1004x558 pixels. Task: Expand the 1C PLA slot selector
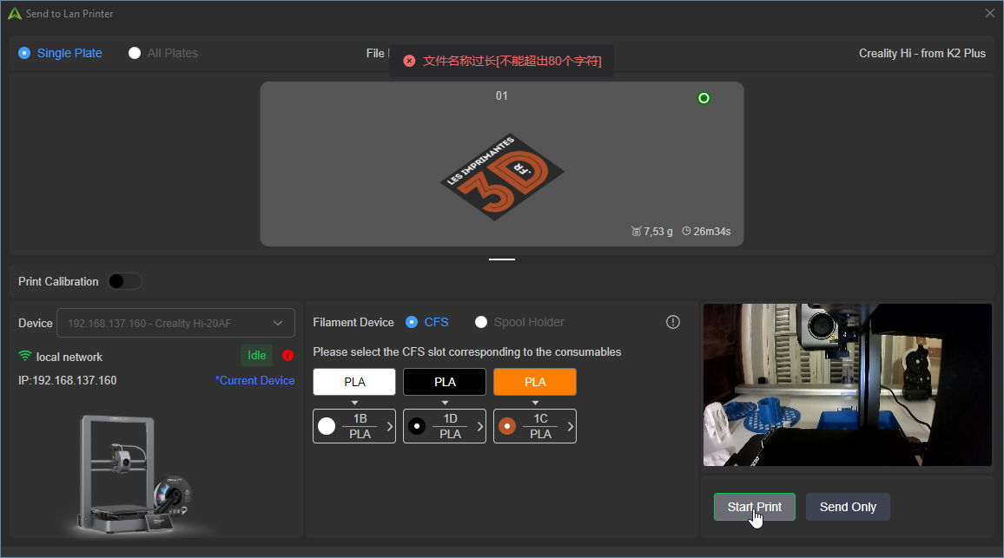tap(535, 426)
